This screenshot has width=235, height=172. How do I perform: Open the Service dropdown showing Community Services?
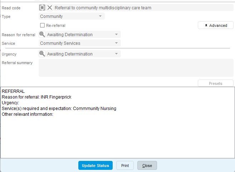click(79, 43)
